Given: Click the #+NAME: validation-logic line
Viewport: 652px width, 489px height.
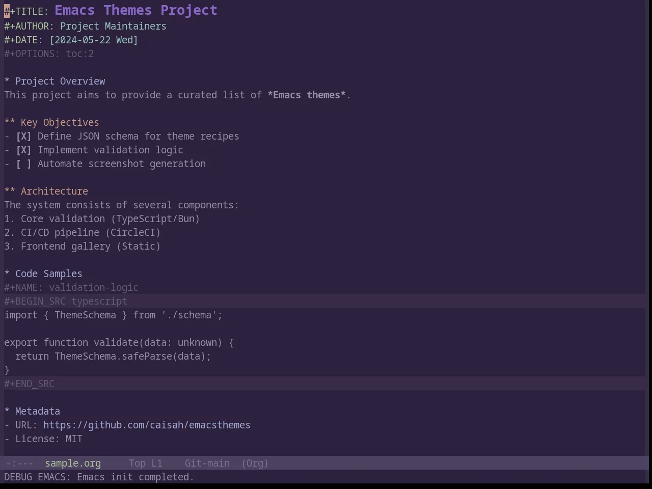Looking at the screenshot, I should point(71,288).
